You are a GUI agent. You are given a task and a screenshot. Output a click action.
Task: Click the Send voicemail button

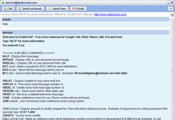pos(30,9)
